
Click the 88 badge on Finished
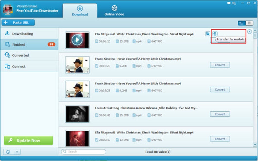[51, 44]
